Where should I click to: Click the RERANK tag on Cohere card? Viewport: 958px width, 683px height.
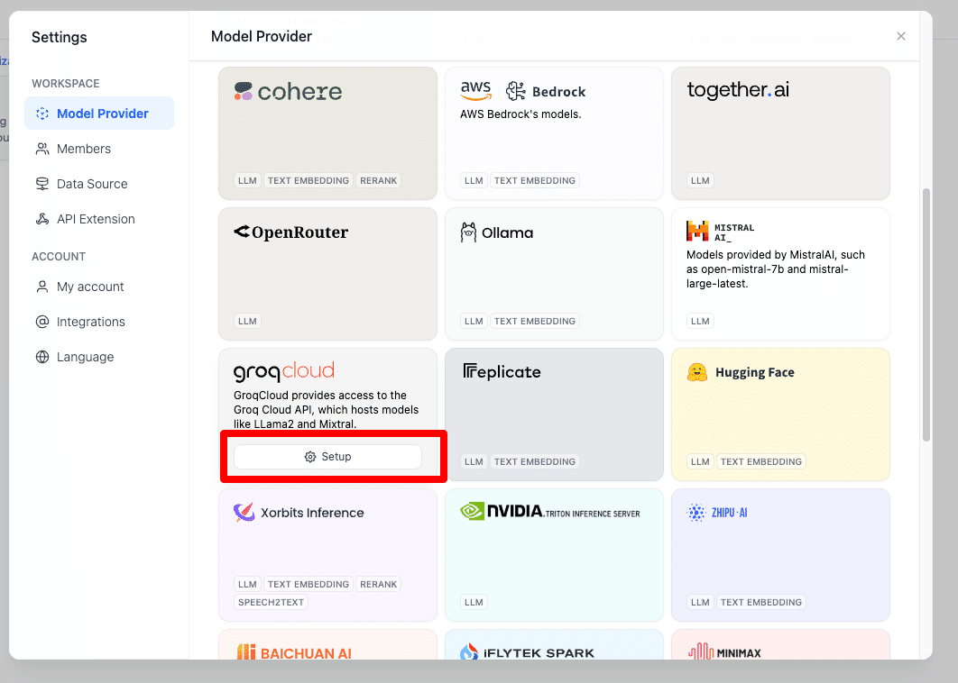coord(378,181)
